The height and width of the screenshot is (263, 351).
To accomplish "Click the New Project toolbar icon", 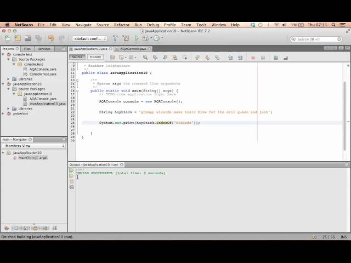I will [x=18, y=38].
